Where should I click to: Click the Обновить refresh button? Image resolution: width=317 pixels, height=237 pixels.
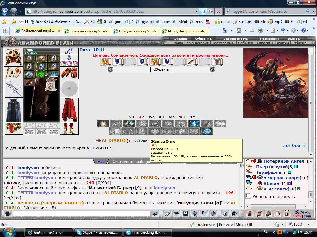(161, 69)
